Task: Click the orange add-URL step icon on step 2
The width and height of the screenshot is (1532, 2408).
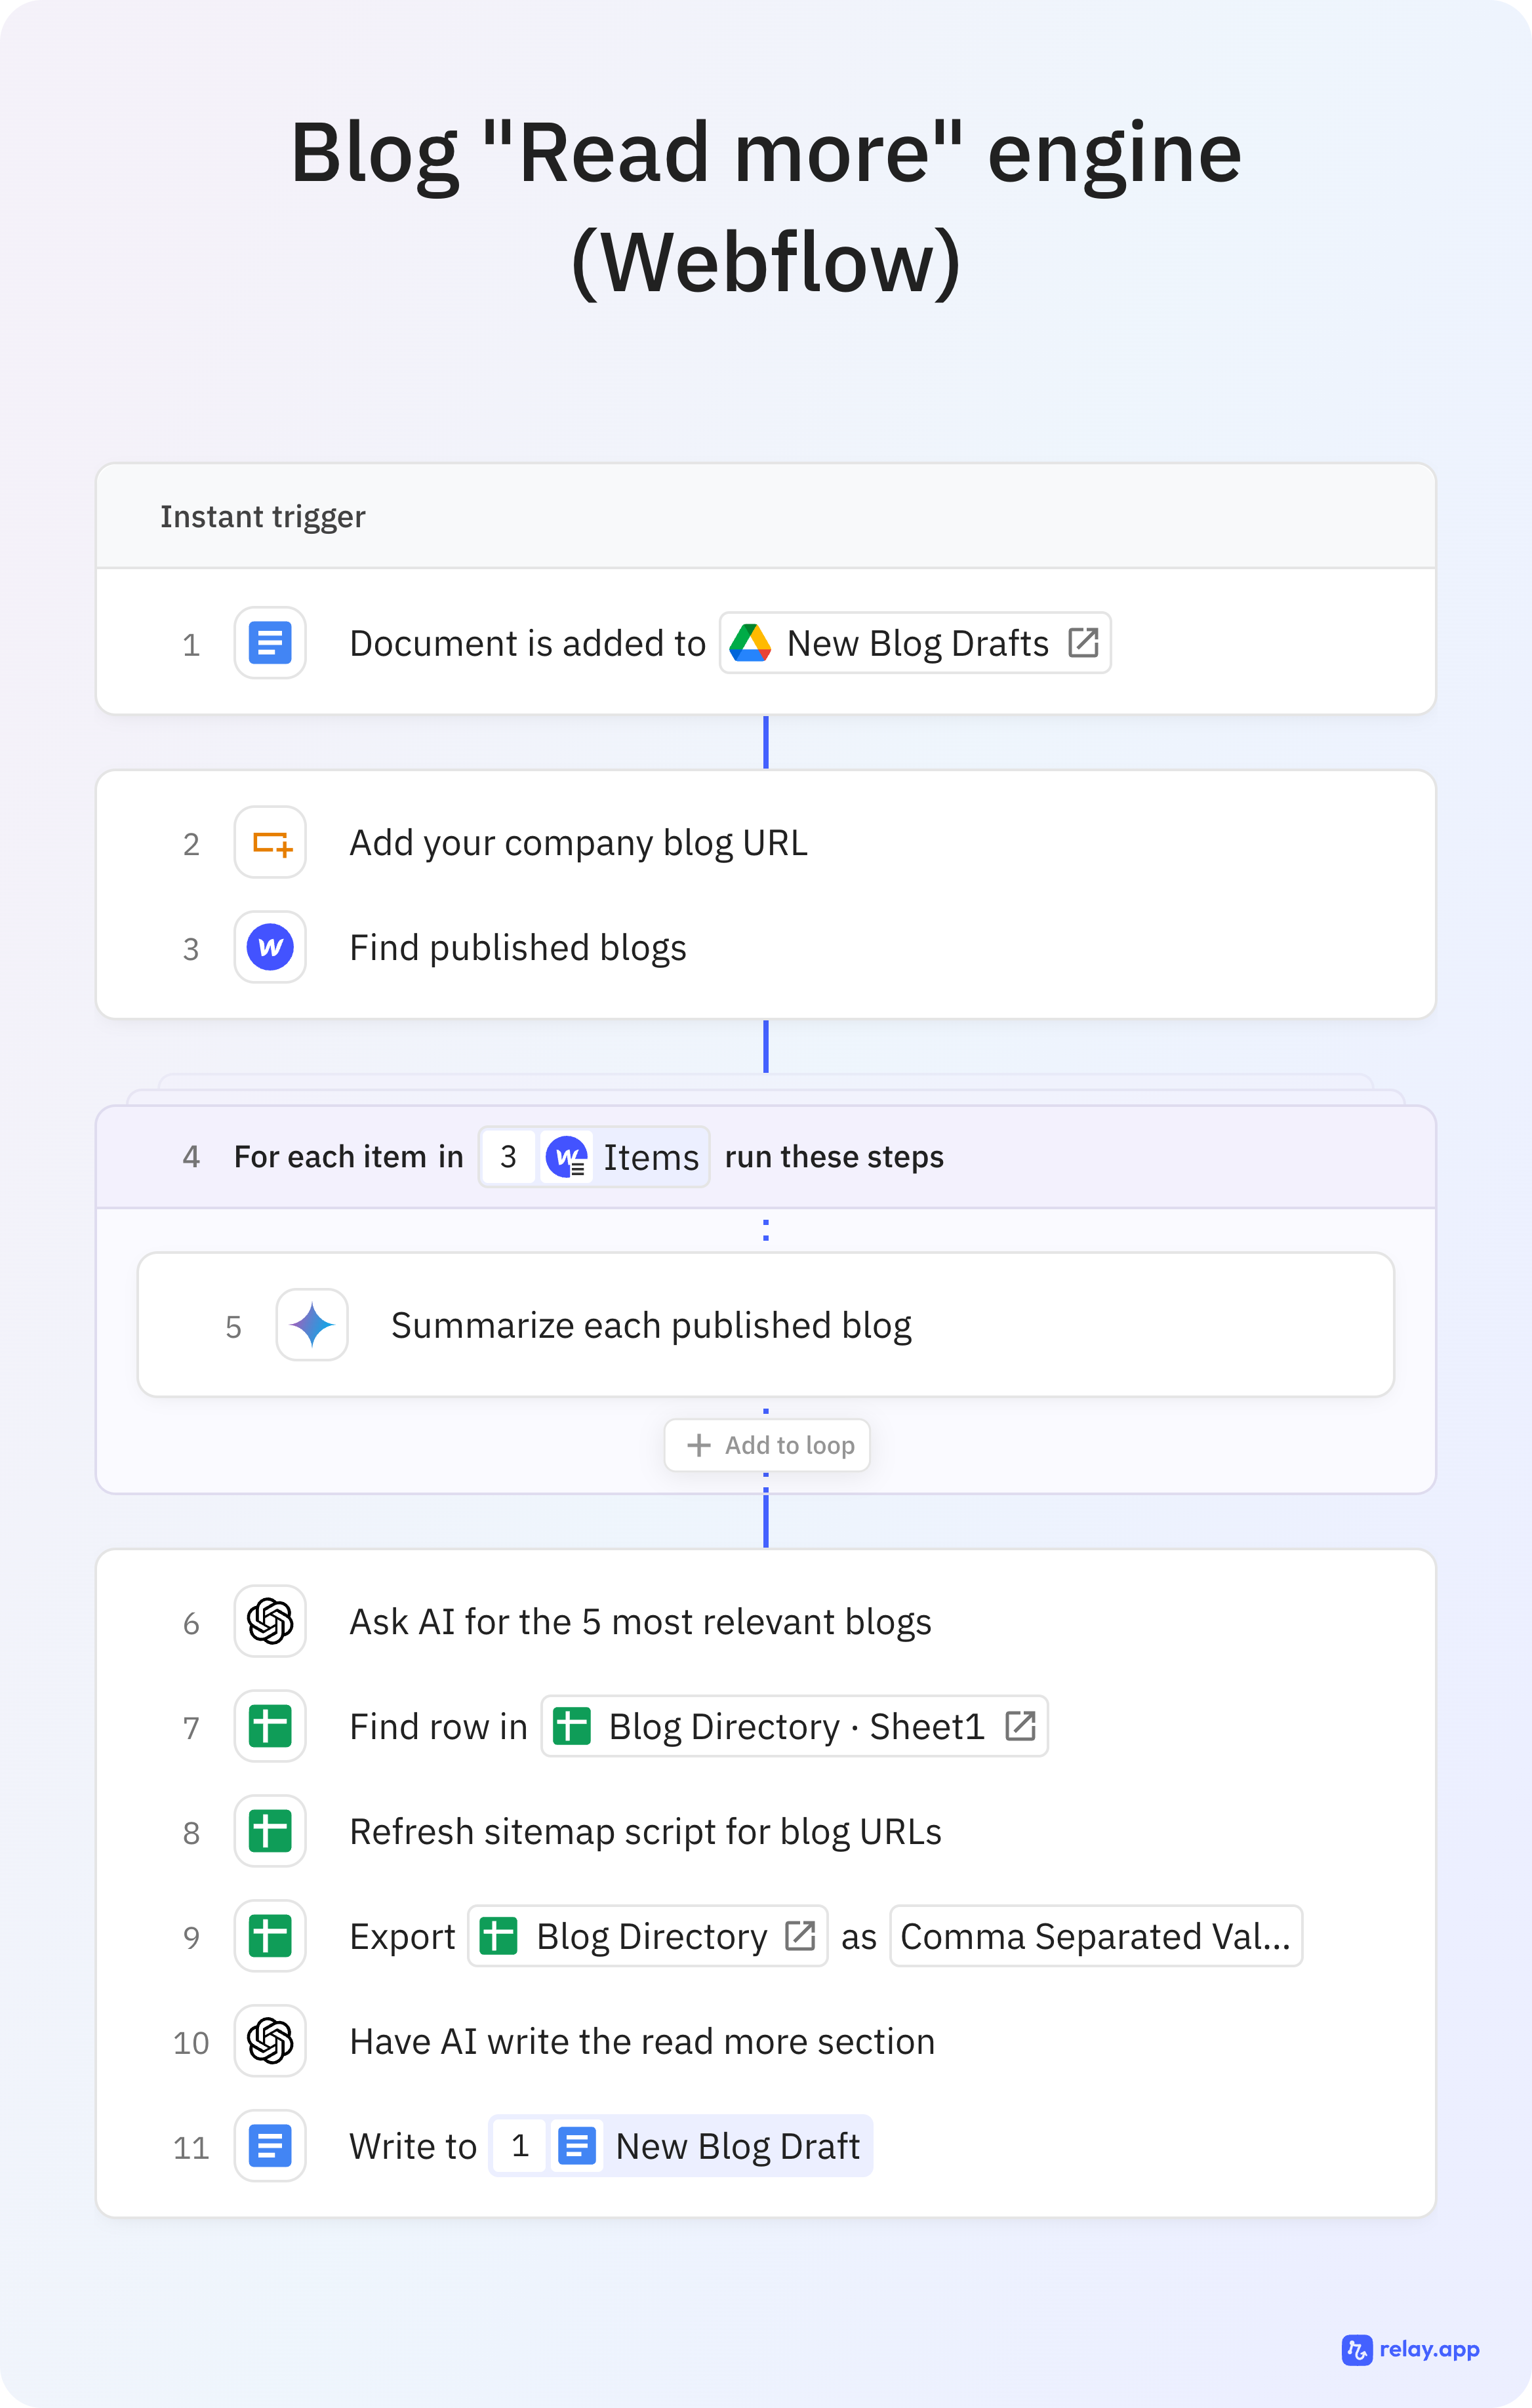Action: [x=269, y=843]
